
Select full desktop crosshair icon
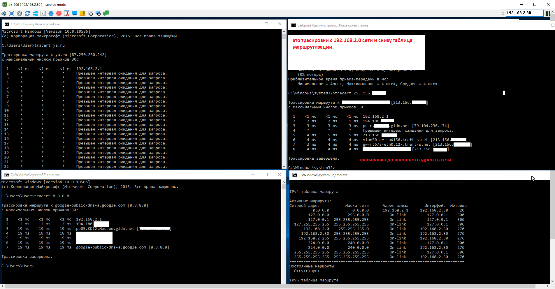tap(98, 13)
